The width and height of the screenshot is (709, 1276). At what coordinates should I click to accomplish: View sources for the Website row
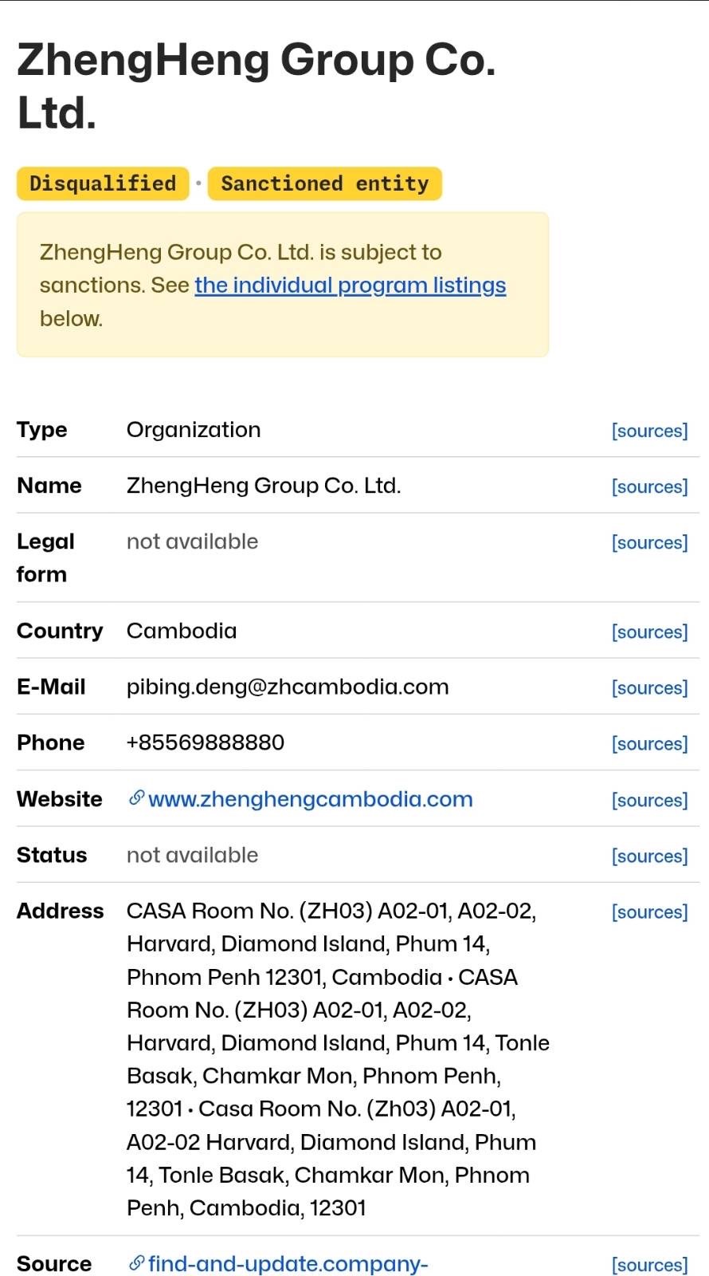coord(649,800)
